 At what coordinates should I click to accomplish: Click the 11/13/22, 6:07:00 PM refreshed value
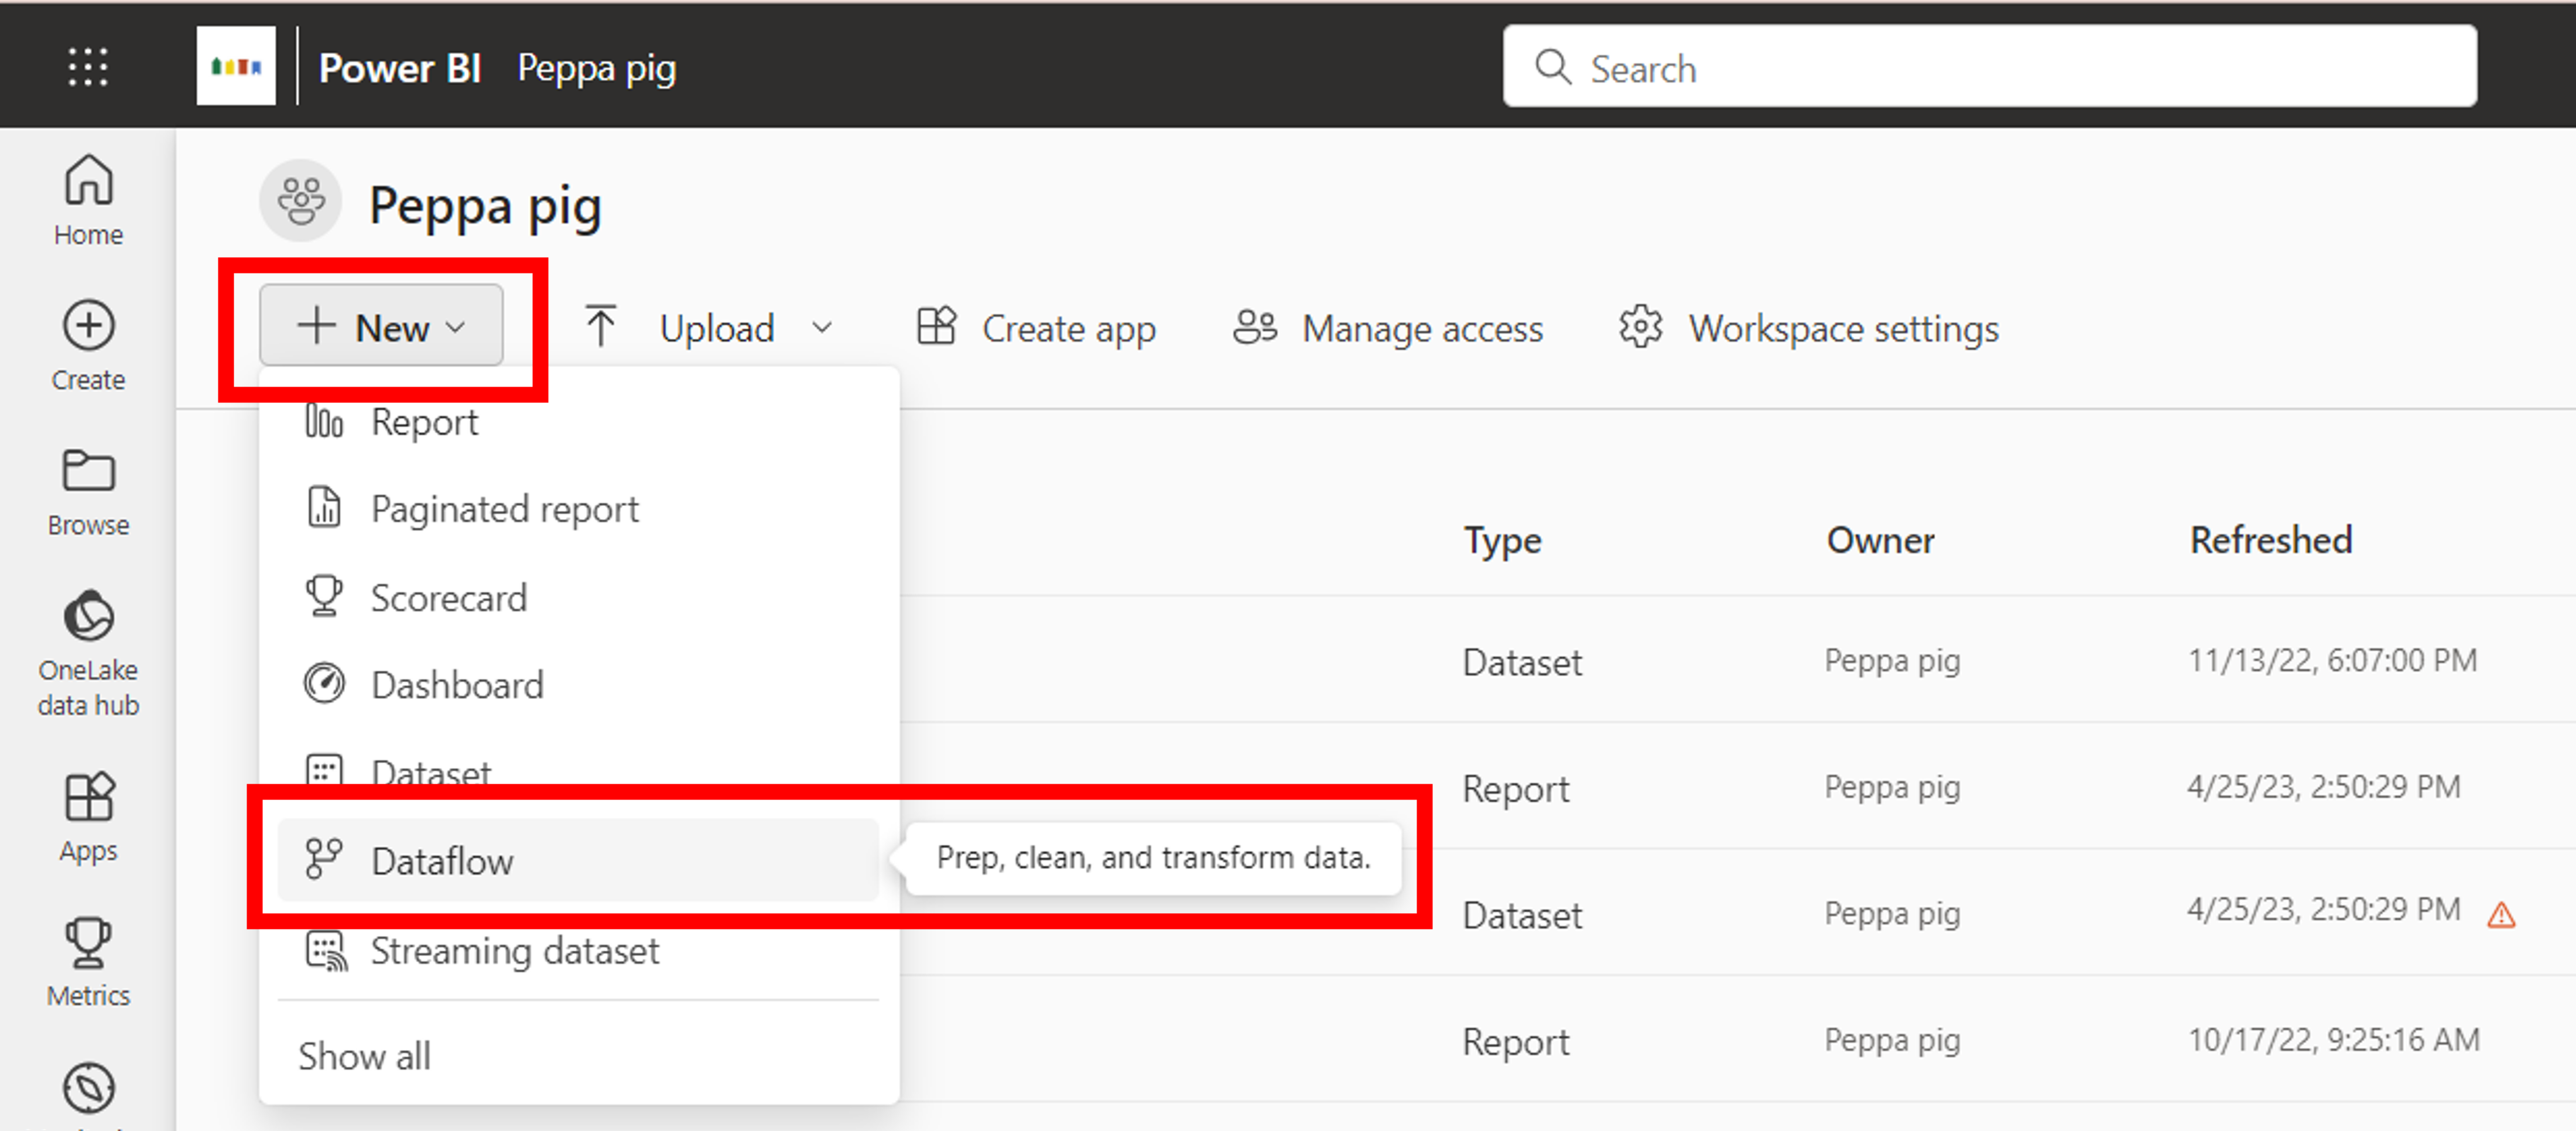(2333, 660)
